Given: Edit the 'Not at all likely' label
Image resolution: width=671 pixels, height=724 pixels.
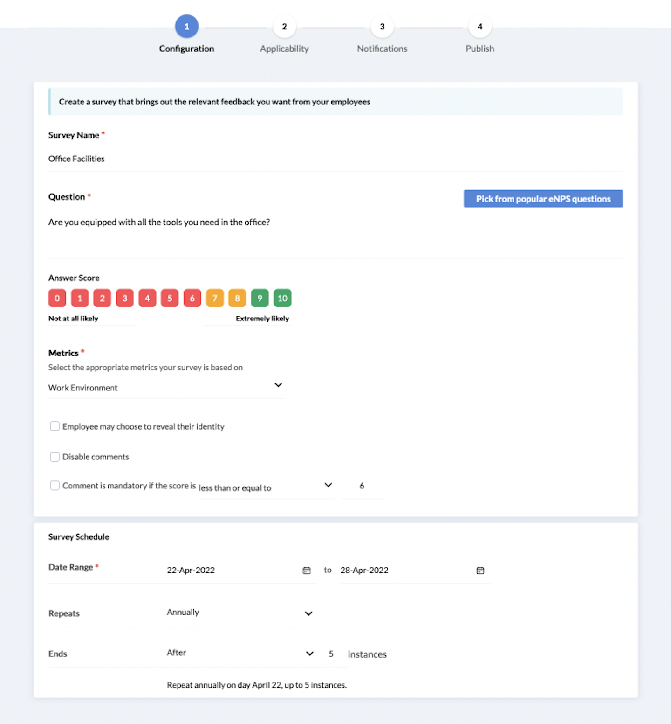Looking at the screenshot, I should (92, 319).
